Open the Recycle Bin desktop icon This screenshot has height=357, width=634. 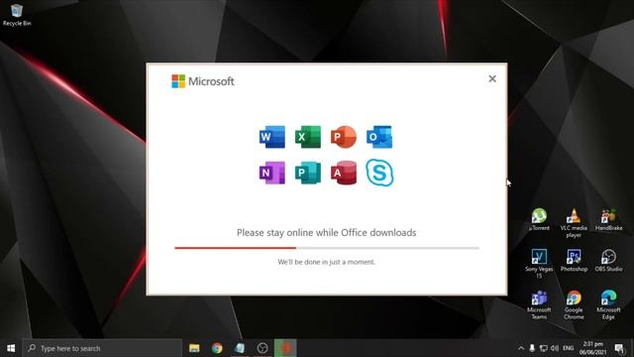point(17,15)
